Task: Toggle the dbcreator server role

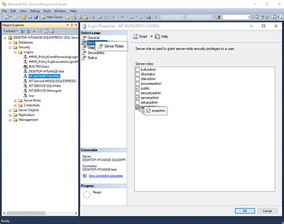Action: tap(137, 74)
